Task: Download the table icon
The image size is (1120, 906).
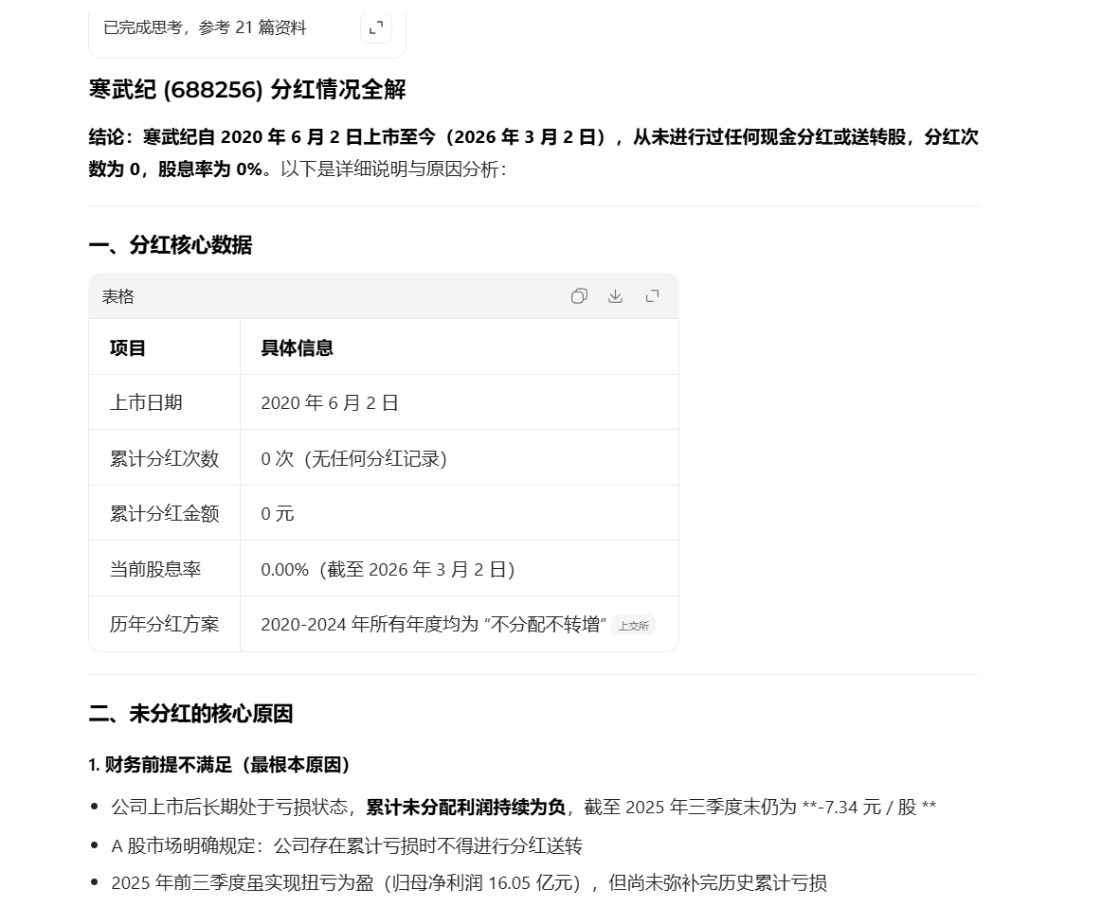Action: [x=615, y=296]
